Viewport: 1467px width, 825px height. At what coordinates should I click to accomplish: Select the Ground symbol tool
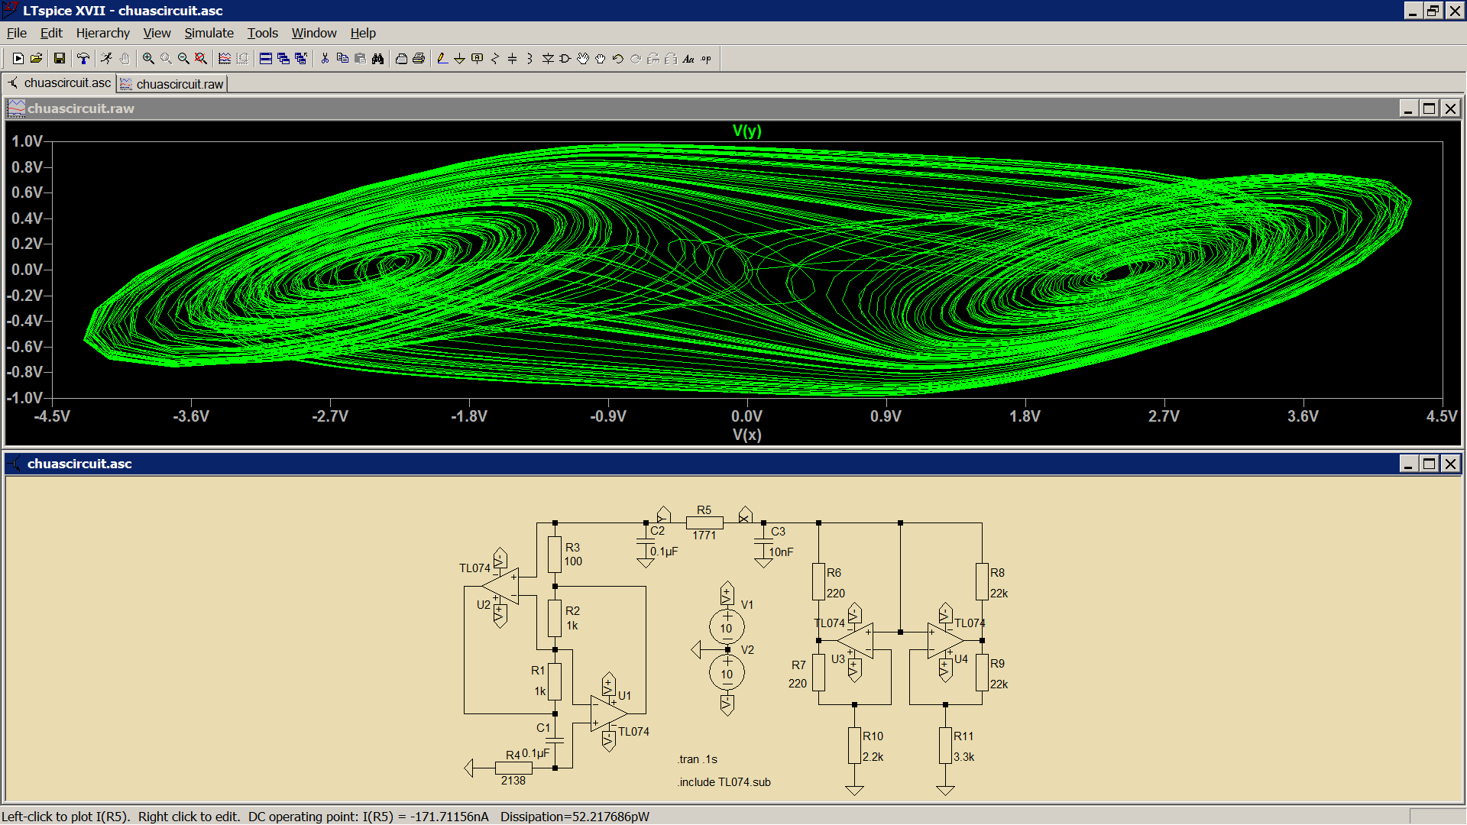(x=460, y=58)
